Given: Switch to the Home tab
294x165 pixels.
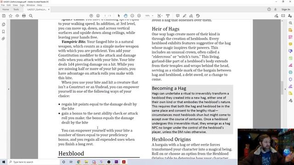Looking at the screenshot, I should click(6, 9).
